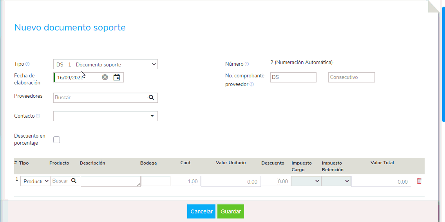Open the row Tipo Producto dropdown
Screen dimensions: 445x222
click(x=35, y=181)
